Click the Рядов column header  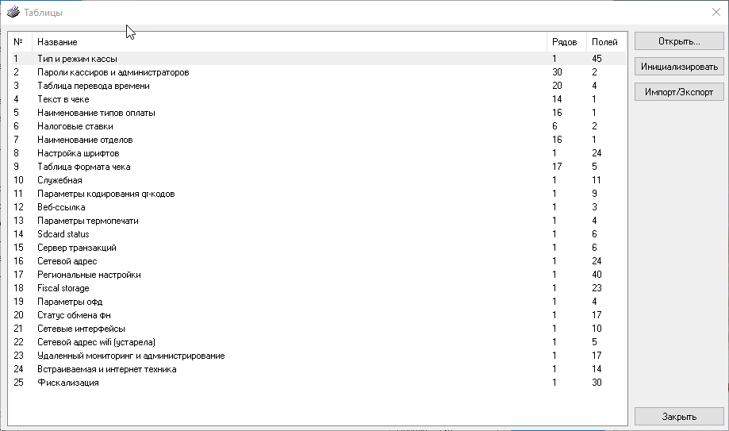(564, 41)
